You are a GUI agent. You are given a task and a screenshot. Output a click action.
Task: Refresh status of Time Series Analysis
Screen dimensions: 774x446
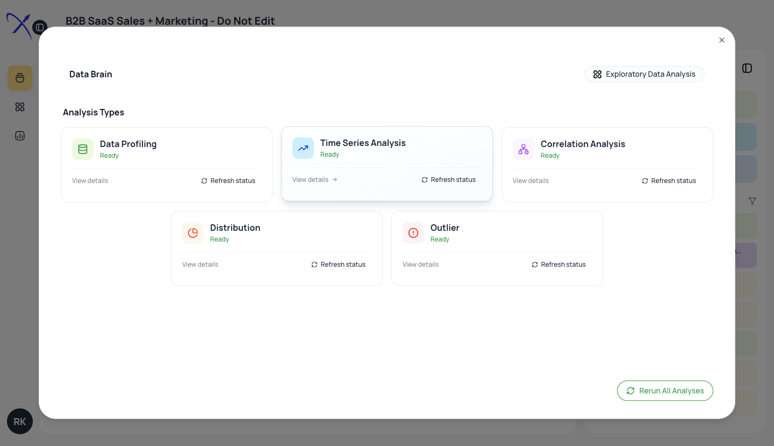pyautogui.click(x=448, y=180)
